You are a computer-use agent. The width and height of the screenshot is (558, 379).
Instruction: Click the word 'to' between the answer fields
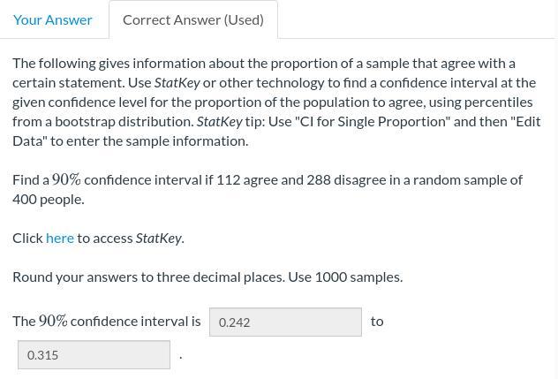(x=377, y=321)
